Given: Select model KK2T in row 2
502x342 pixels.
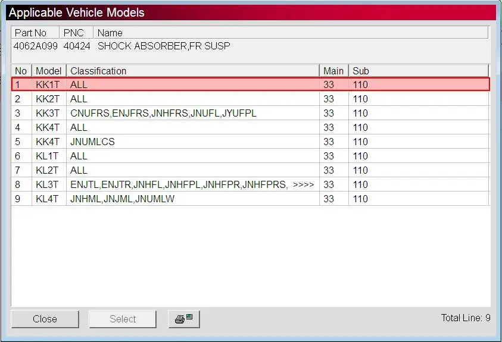Looking at the screenshot, I should (x=48, y=99).
